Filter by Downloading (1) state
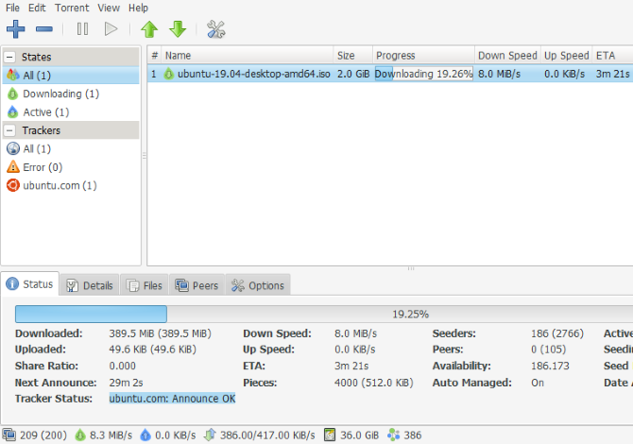 click(x=71, y=94)
